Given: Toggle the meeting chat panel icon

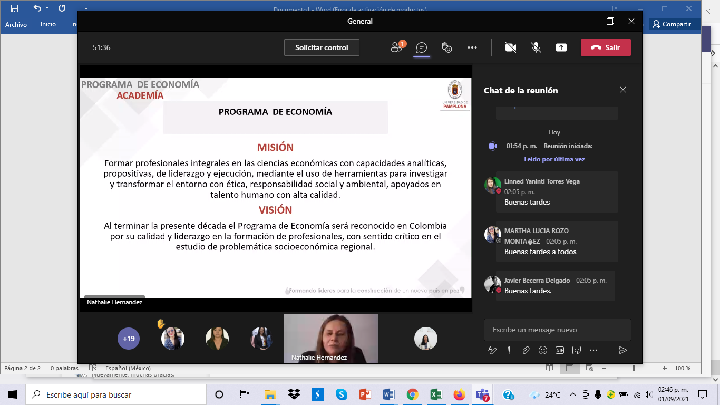Looking at the screenshot, I should point(421,47).
